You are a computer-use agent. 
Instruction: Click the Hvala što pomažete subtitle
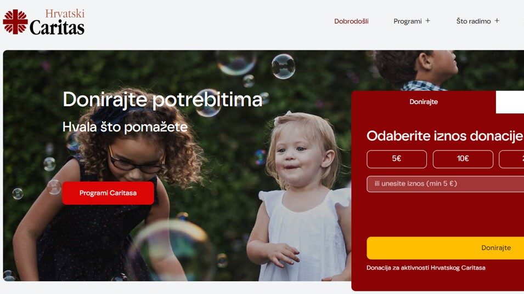pyautogui.click(x=125, y=127)
